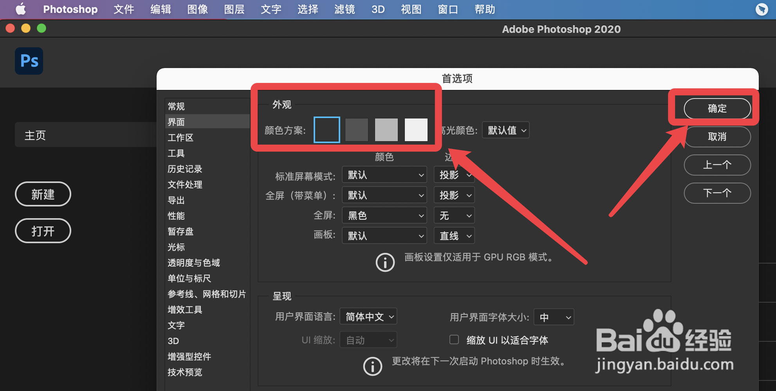Click the info icon beside the restart note

373,366
